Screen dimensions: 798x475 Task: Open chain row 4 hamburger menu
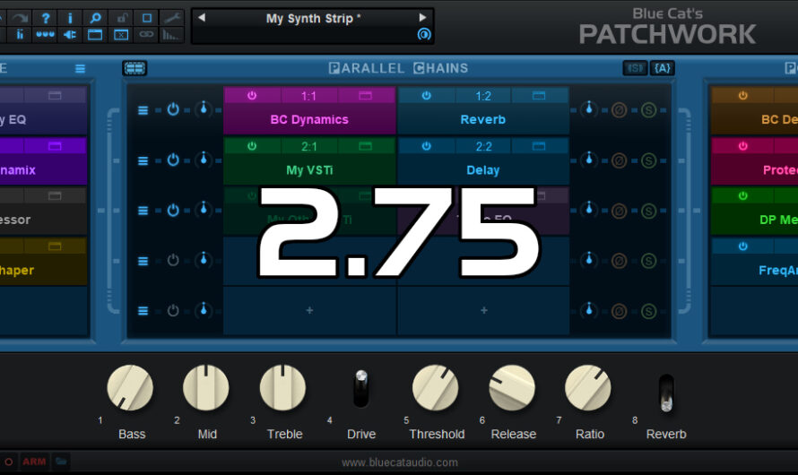coord(143,261)
